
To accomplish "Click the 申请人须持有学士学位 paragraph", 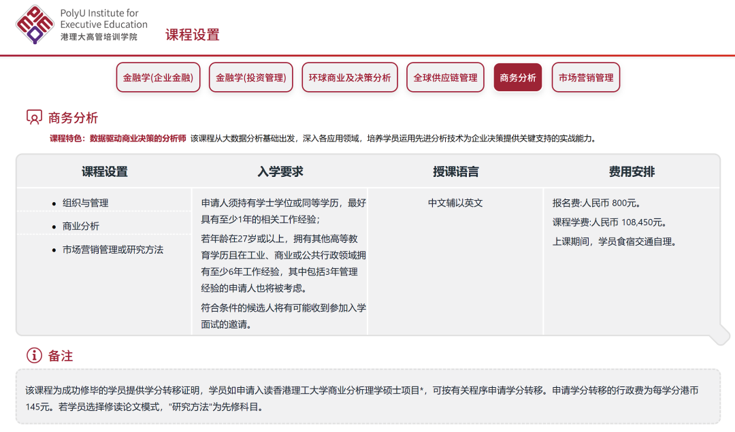I will click(284, 211).
